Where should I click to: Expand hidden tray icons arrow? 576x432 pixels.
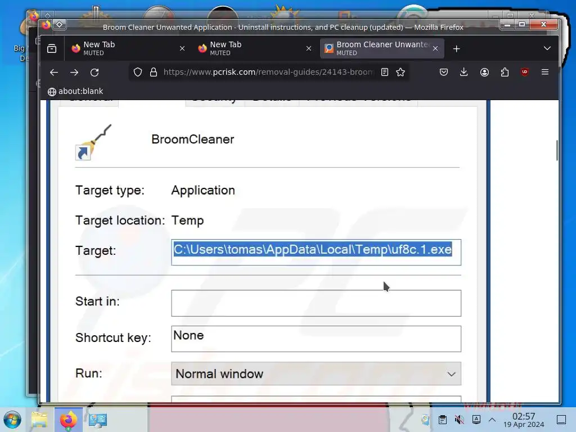tap(492, 420)
